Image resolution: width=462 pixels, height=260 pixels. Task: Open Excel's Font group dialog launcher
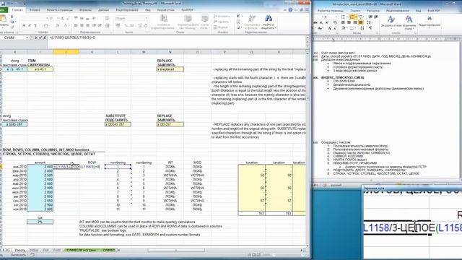tap(70, 32)
